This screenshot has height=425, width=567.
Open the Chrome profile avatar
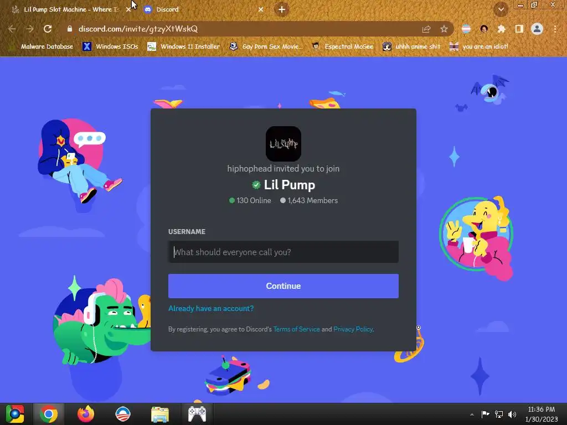[537, 29]
